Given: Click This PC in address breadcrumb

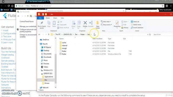Looking at the screenshot, I should point(58,34).
